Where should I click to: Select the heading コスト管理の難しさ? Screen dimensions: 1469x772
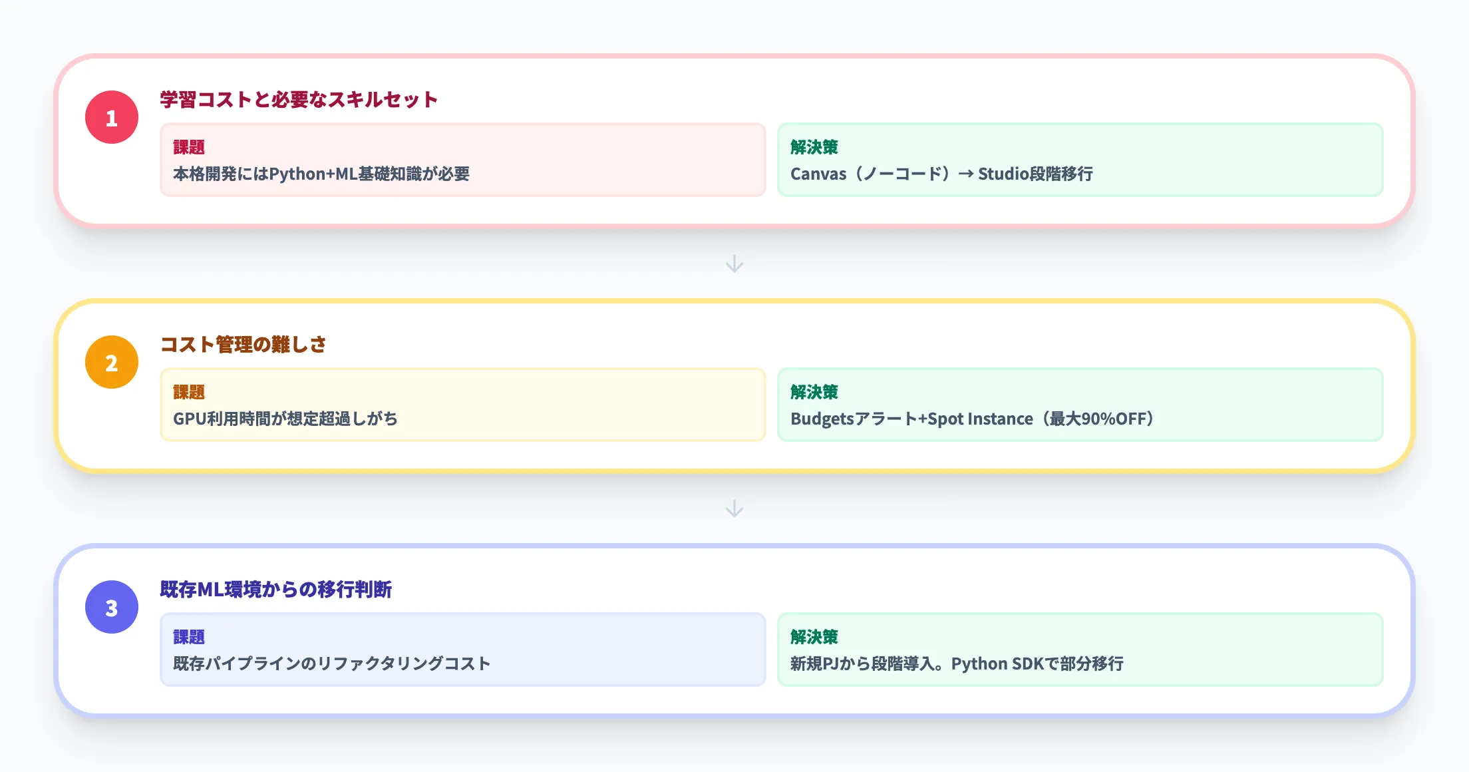(x=243, y=345)
